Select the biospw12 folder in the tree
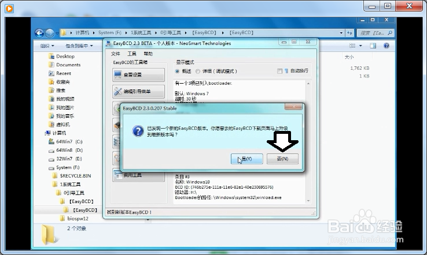Image resolution: width=427 pixels, height=255 pixels. [x=78, y=218]
